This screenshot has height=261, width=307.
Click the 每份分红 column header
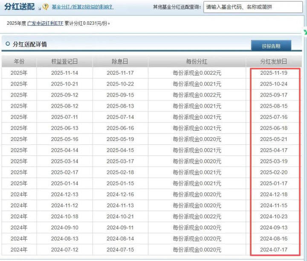197,62
